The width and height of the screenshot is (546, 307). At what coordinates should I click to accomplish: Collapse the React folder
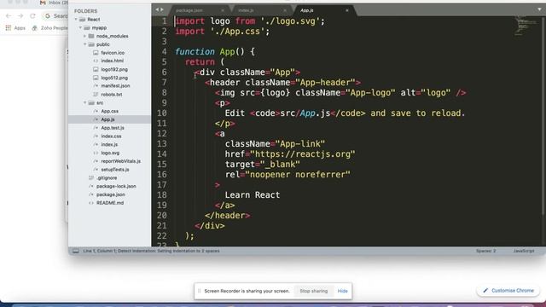[76, 20]
